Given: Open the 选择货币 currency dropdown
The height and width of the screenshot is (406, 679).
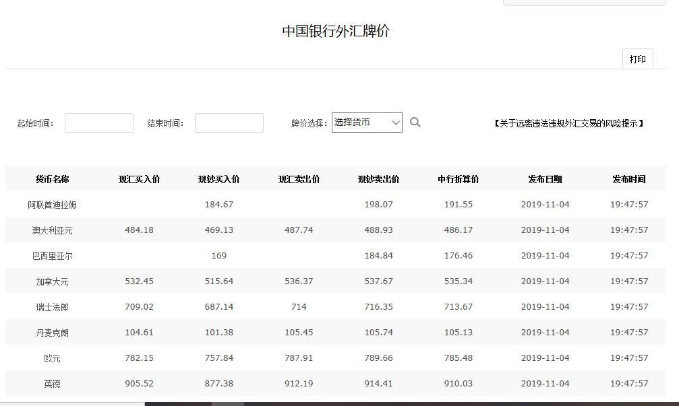Looking at the screenshot, I should tap(361, 122).
